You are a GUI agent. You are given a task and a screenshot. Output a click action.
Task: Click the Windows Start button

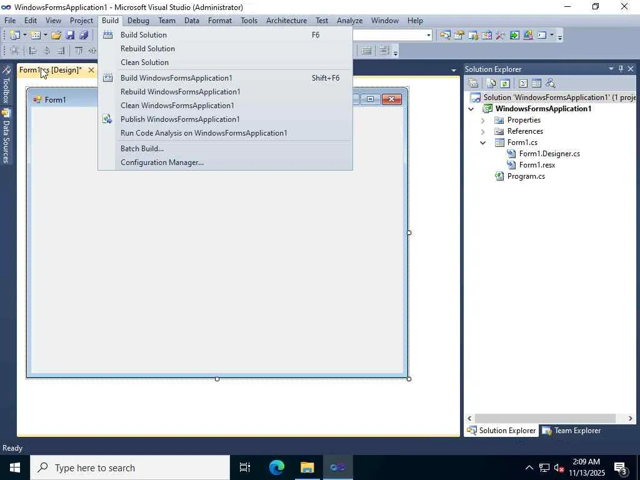[x=15, y=467]
